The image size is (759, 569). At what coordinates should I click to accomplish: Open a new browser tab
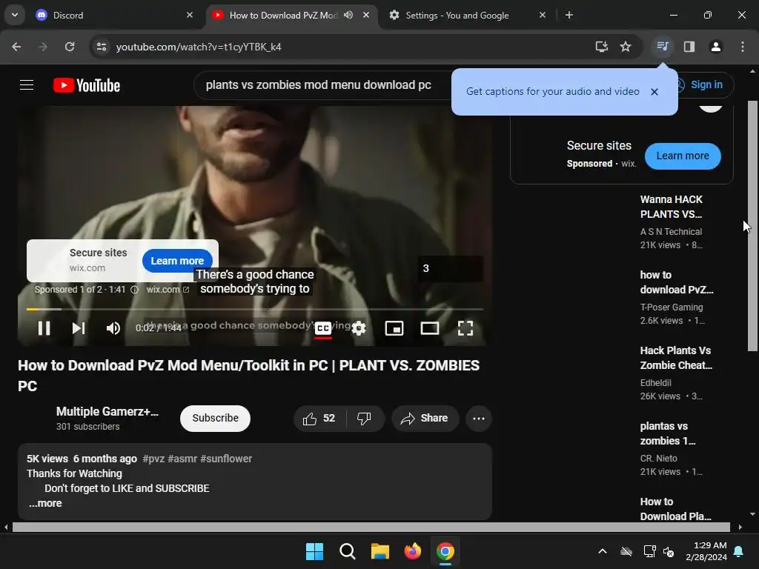click(x=569, y=15)
